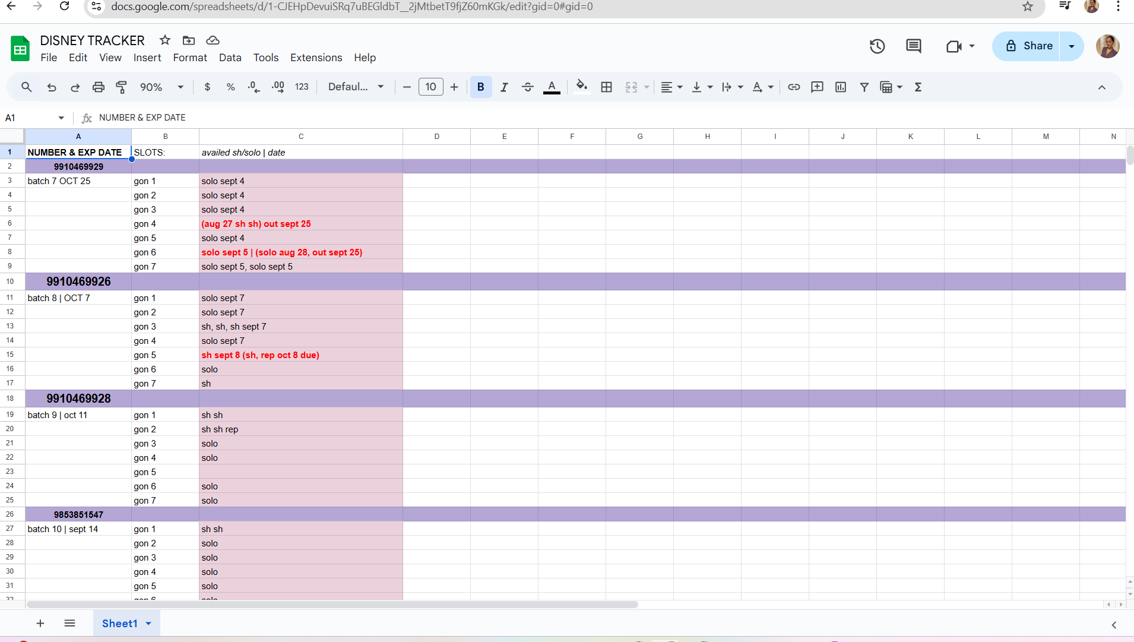Screen dimensions: 1134x642
Task: Bookmark this page star icon
Action: (1028, 7)
